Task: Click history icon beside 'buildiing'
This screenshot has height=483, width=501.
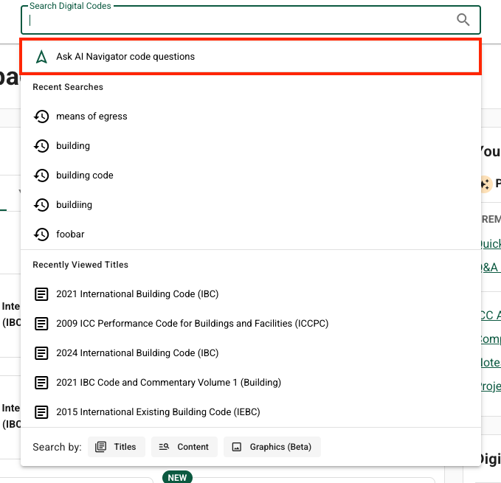Action: point(41,205)
